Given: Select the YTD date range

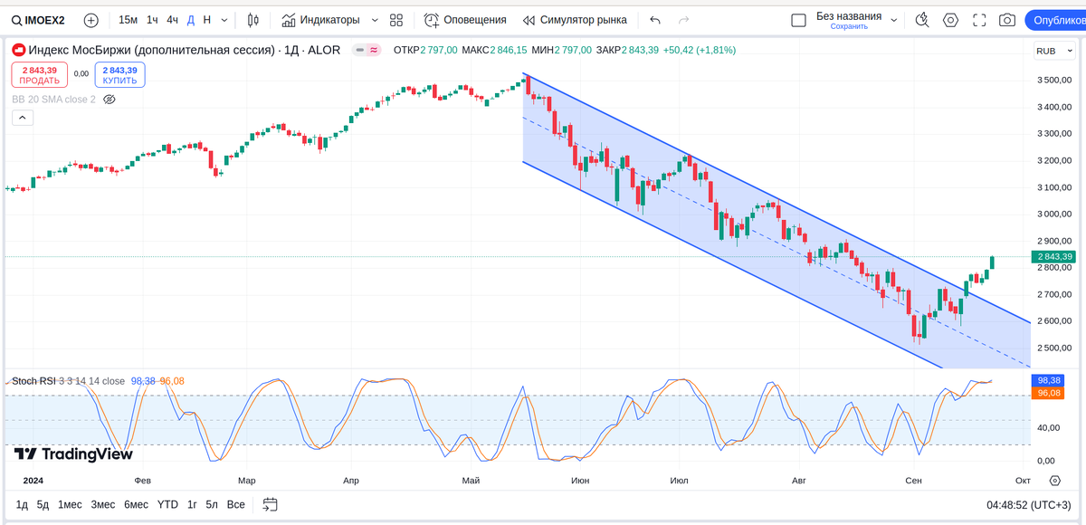Looking at the screenshot, I should (167, 504).
